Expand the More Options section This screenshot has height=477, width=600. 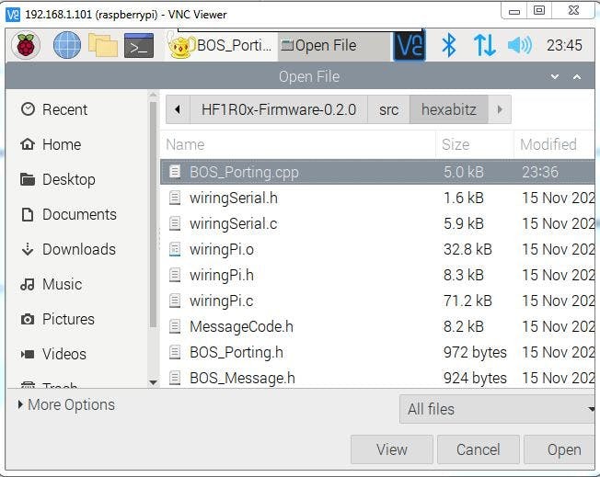pos(66,404)
